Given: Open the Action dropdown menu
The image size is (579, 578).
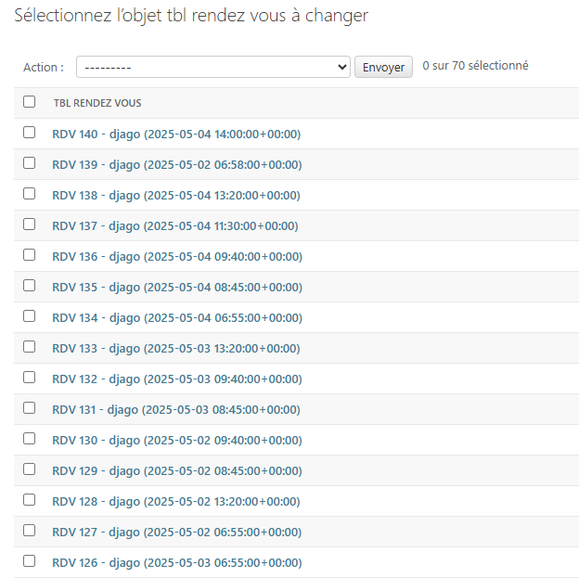Looking at the screenshot, I should point(212,67).
